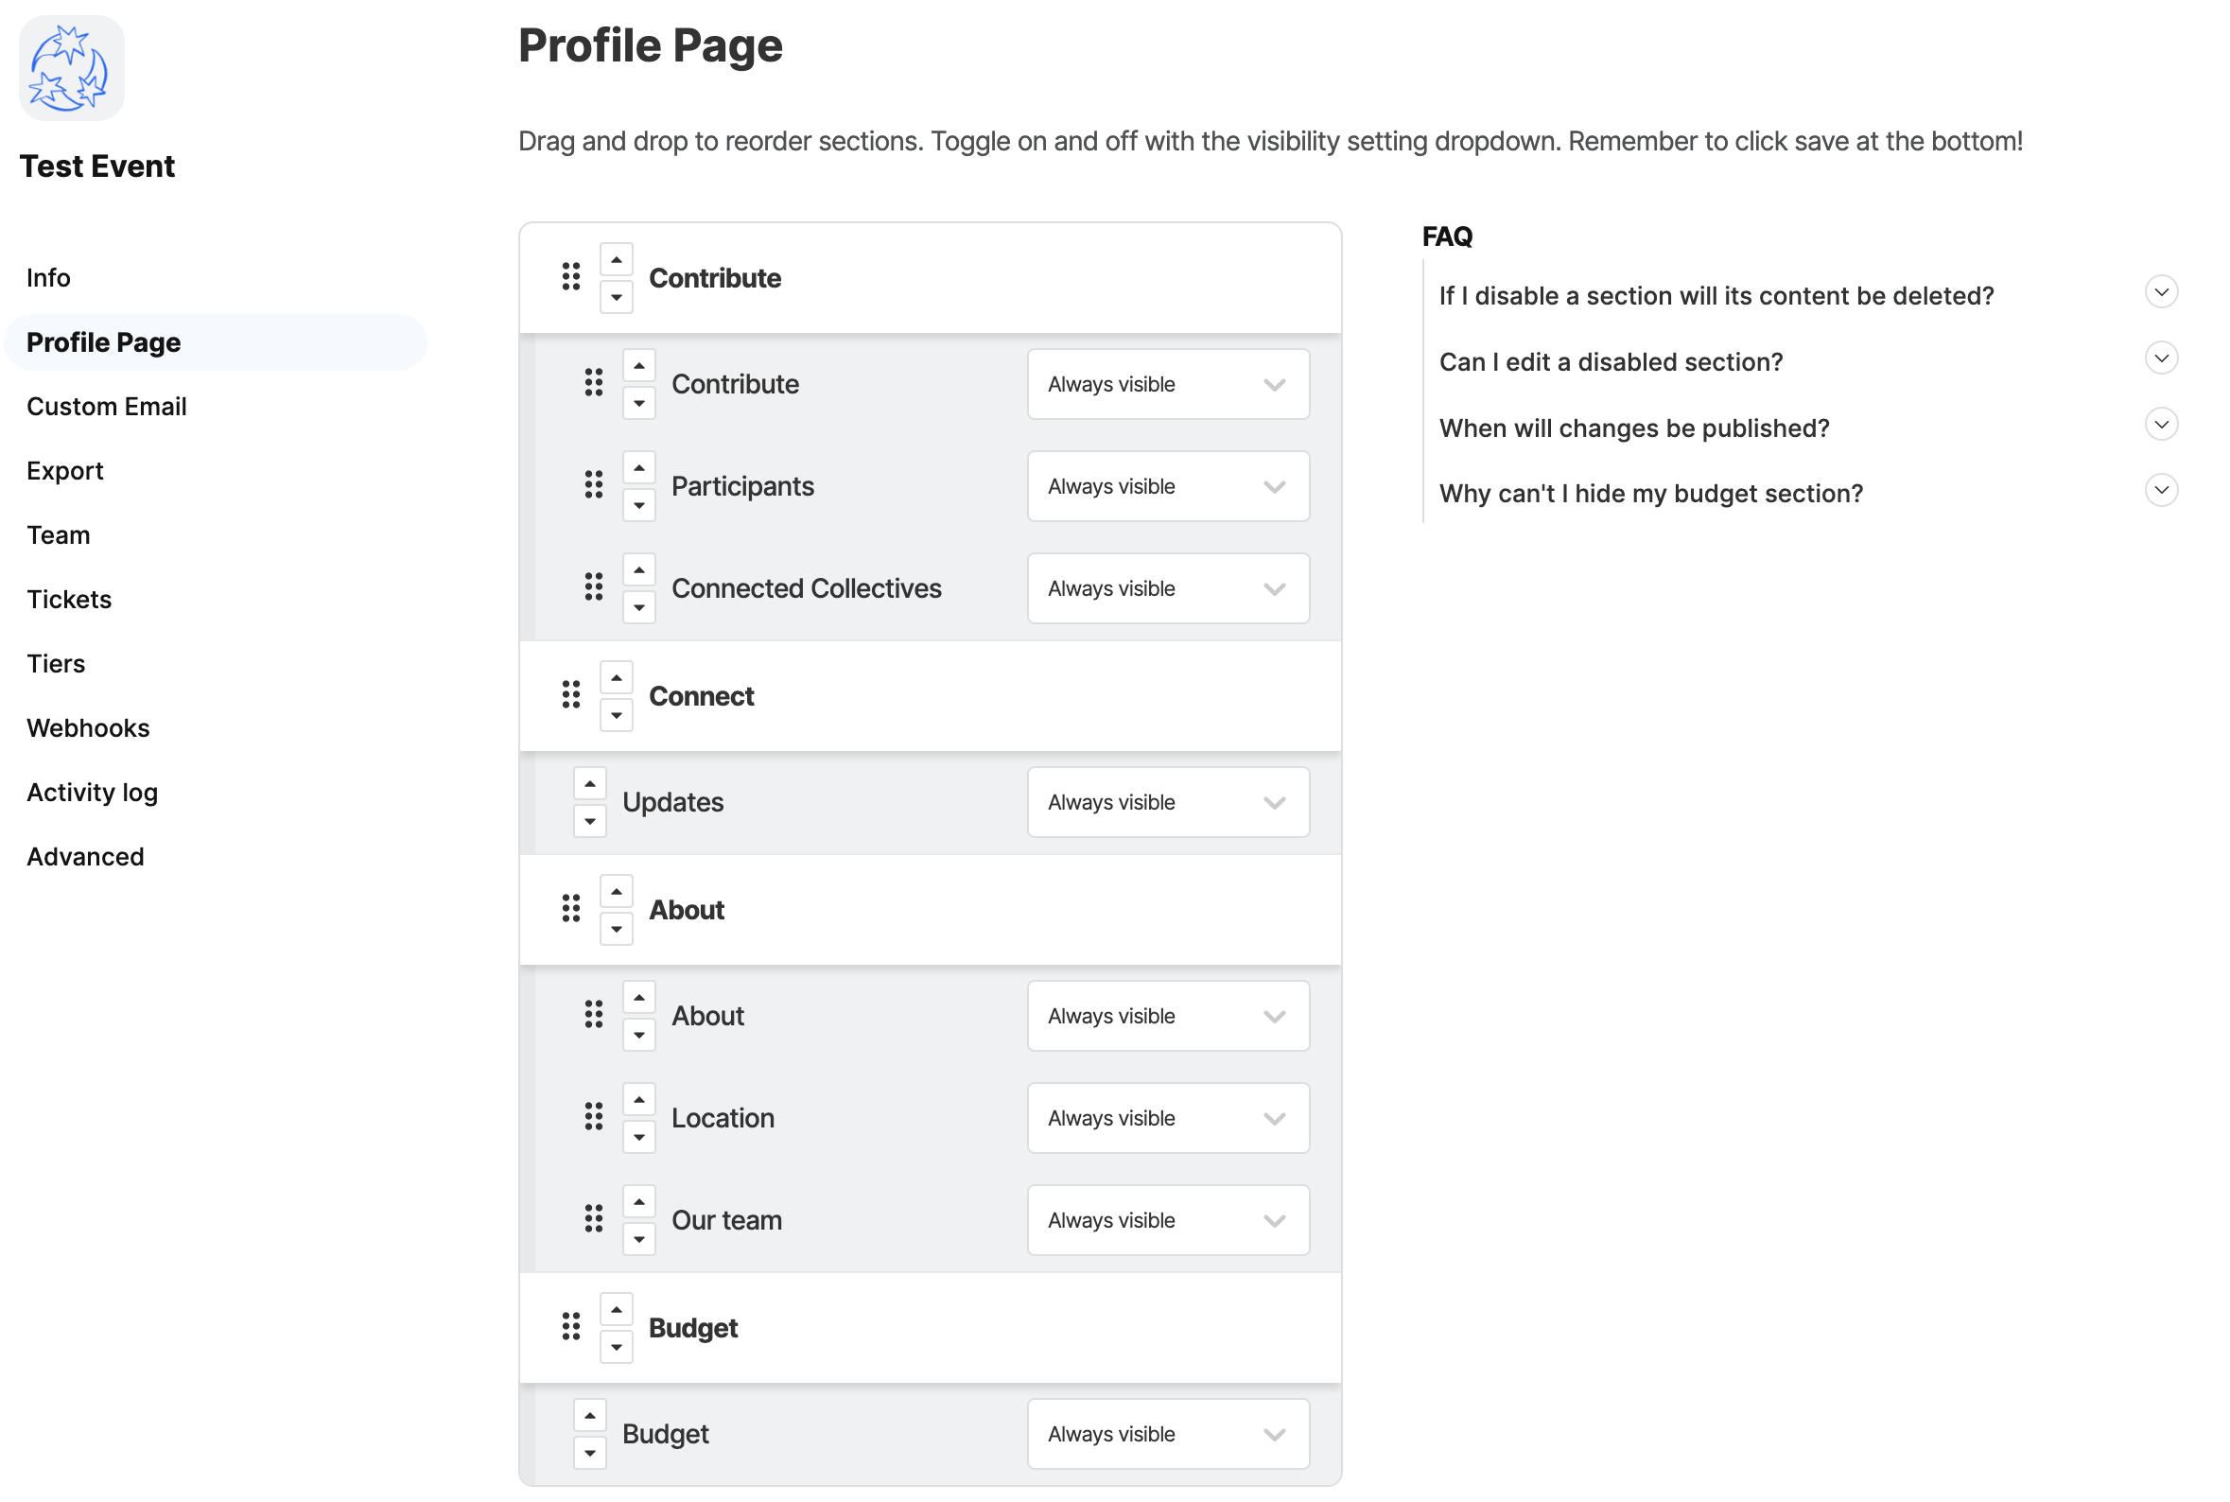Image resolution: width=2230 pixels, height=1502 pixels.
Task: Expand 'Can I edit a disabled section?' FAQ
Action: coord(2160,358)
